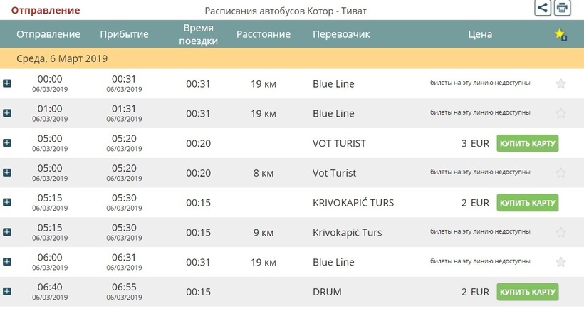Toggle favorite star for 00:00 Blue Line

(560, 84)
